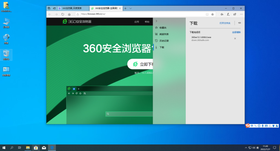The width and height of the screenshot is (280, 151).
Task: Select the 此电脑 desktop icon
Action: [6, 23]
